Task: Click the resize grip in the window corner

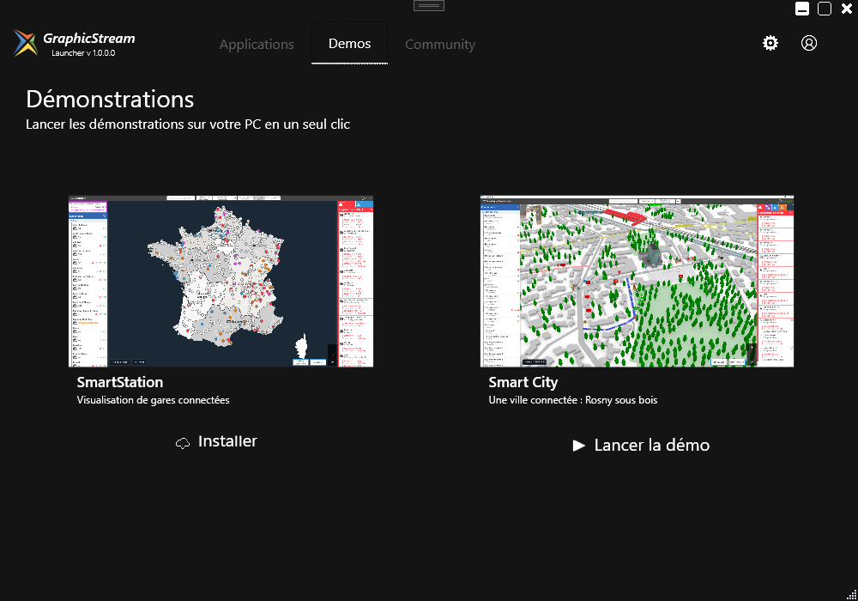Action: [851, 595]
